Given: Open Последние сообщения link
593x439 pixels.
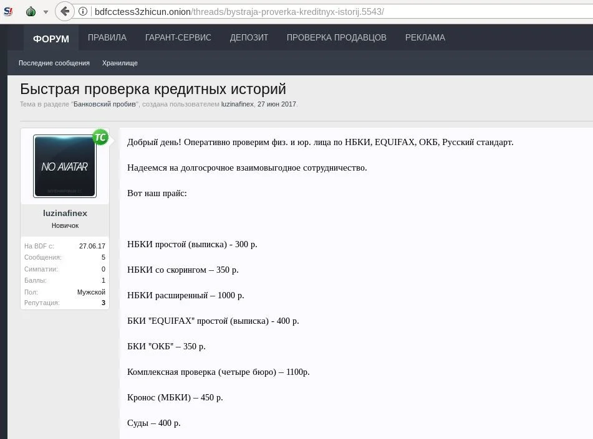Looking at the screenshot, I should click(x=54, y=63).
